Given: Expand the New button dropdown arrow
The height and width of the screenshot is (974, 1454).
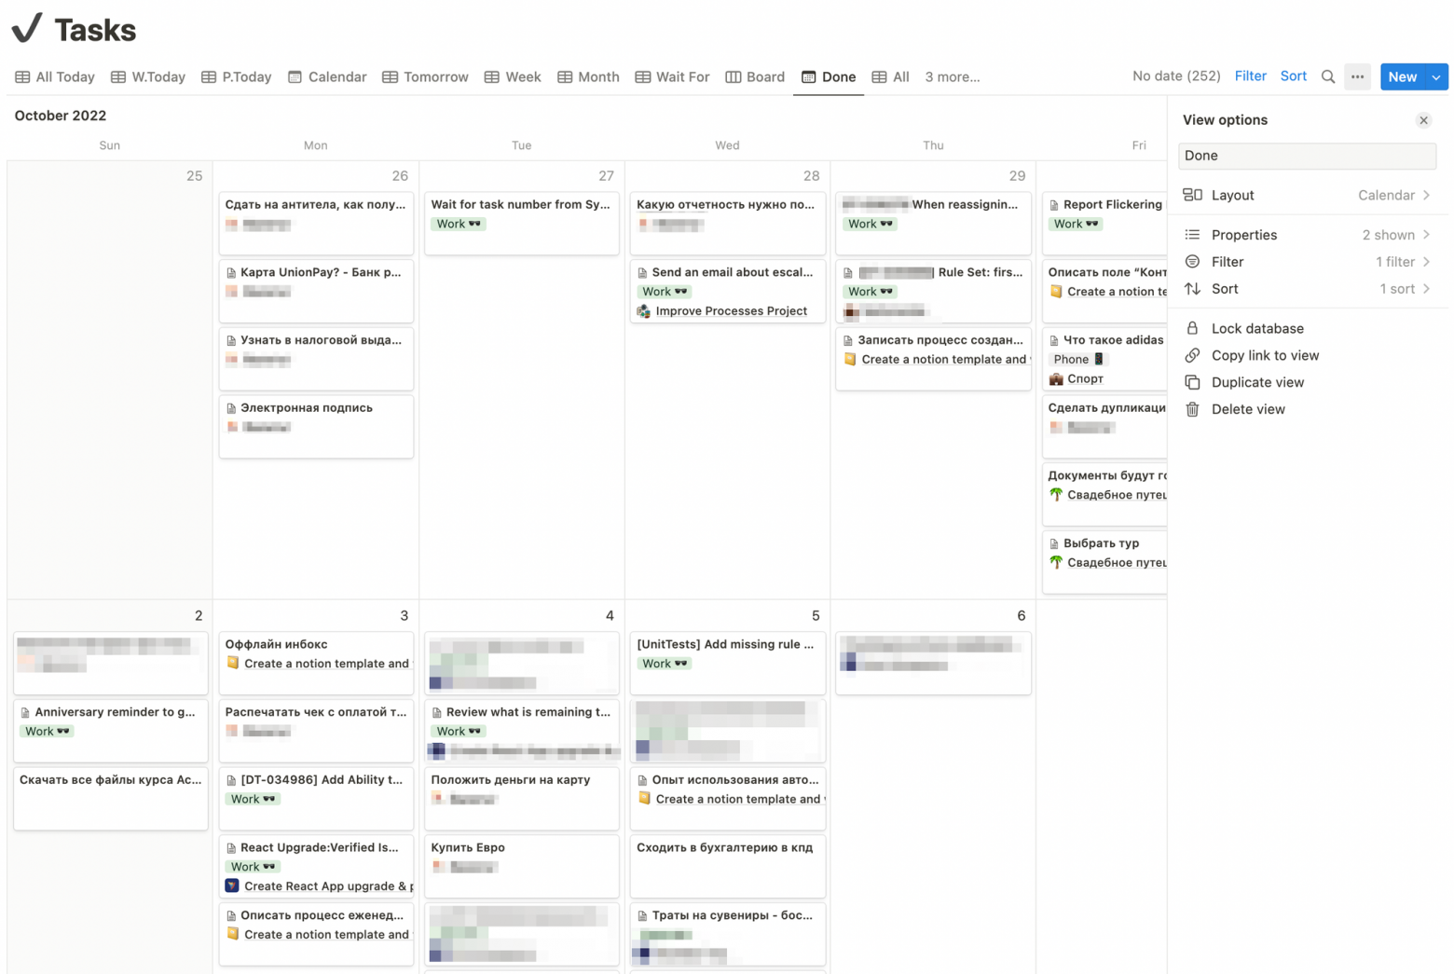Looking at the screenshot, I should [x=1436, y=76].
